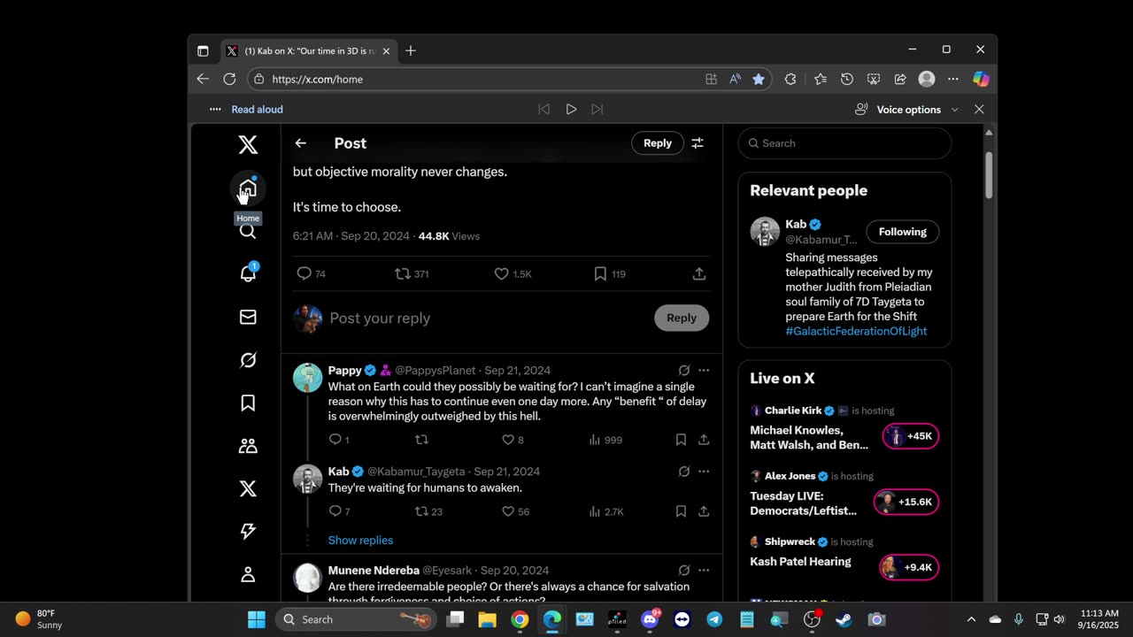Viewport: 1133px width, 637px height.
Task: Open Edge tab actions menu
Action: pos(203,50)
